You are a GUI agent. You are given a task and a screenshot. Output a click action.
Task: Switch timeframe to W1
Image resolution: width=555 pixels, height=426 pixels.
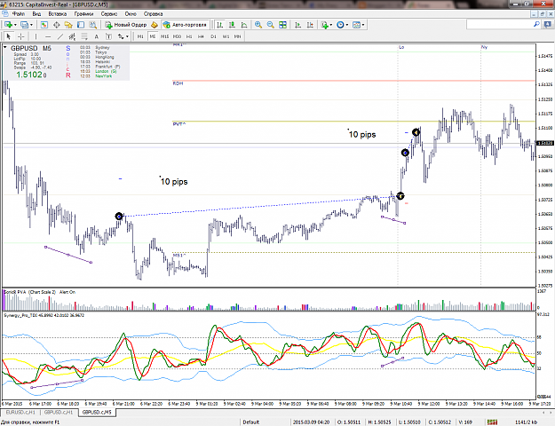click(x=226, y=36)
